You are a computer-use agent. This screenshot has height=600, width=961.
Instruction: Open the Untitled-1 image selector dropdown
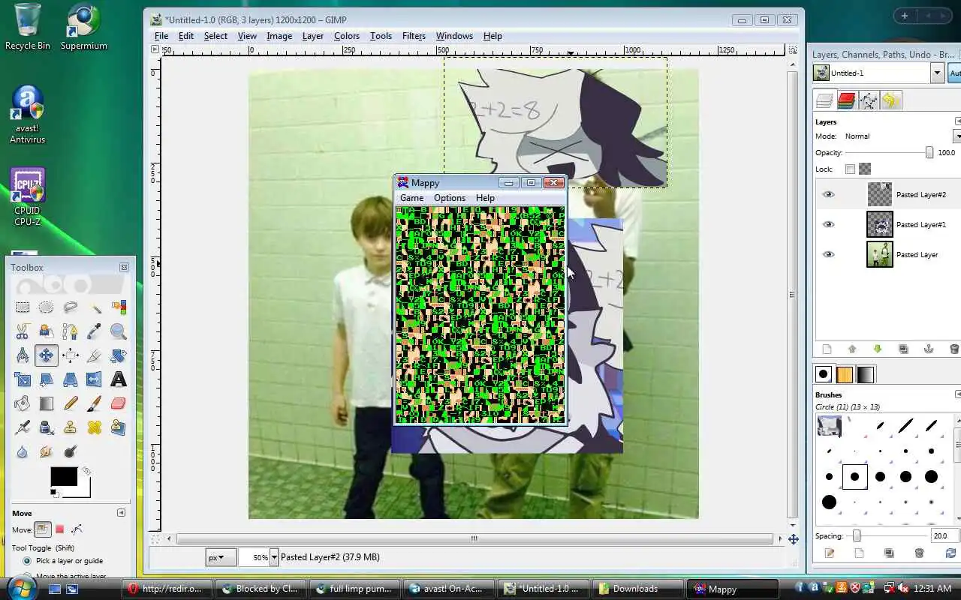(937, 73)
